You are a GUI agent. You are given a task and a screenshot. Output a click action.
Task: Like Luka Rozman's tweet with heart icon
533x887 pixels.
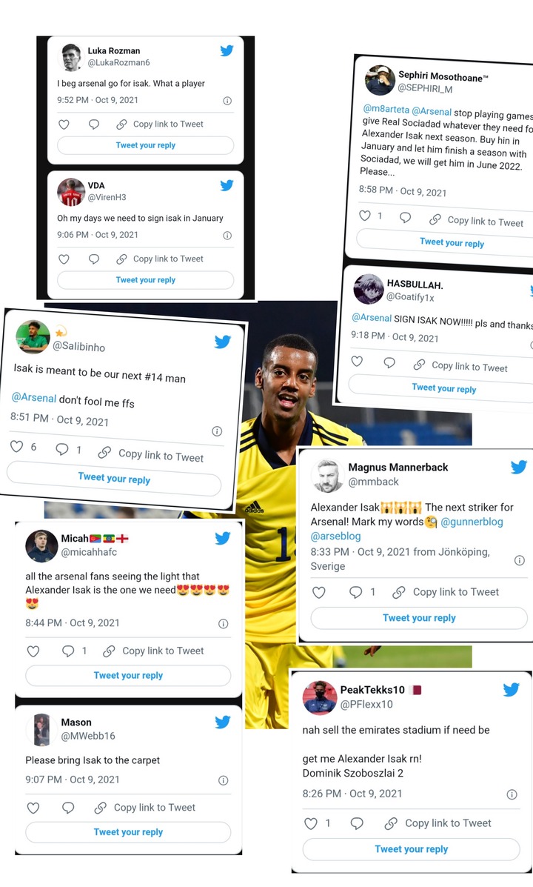[x=64, y=124]
